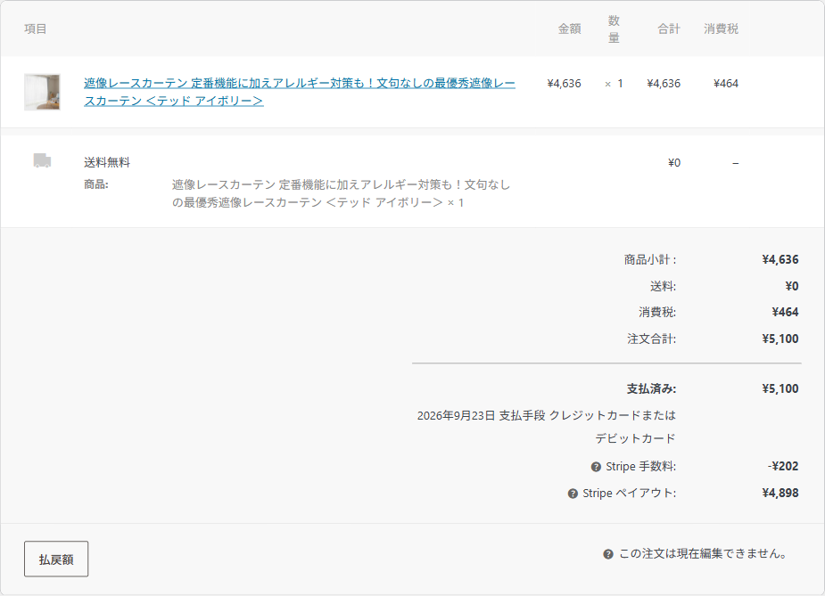Click the 送料: summary label
The width and height of the screenshot is (825, 596).
[663, 287]
